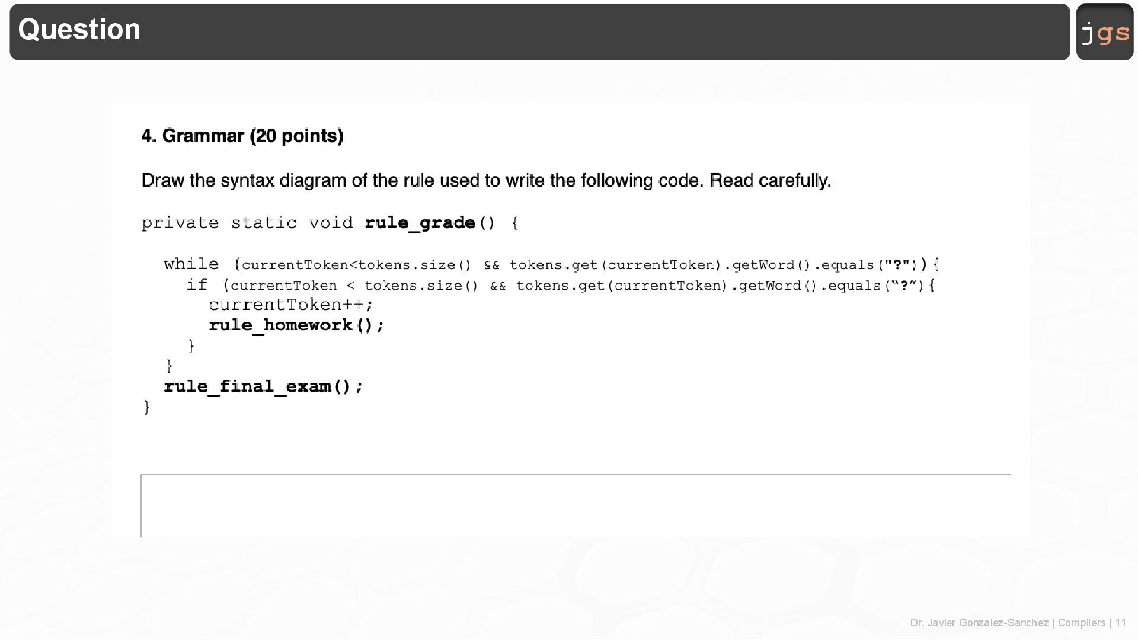Viewport: 1138px width, 640px height.
Task: Click the currentToken++; statement
Action: click(291, 305)
